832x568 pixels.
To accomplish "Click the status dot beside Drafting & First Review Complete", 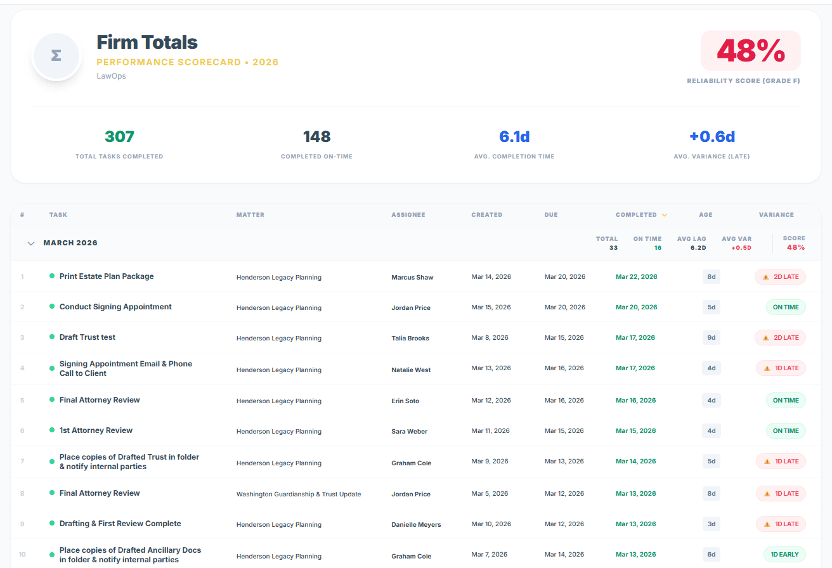I will click(x=52, y=524).
